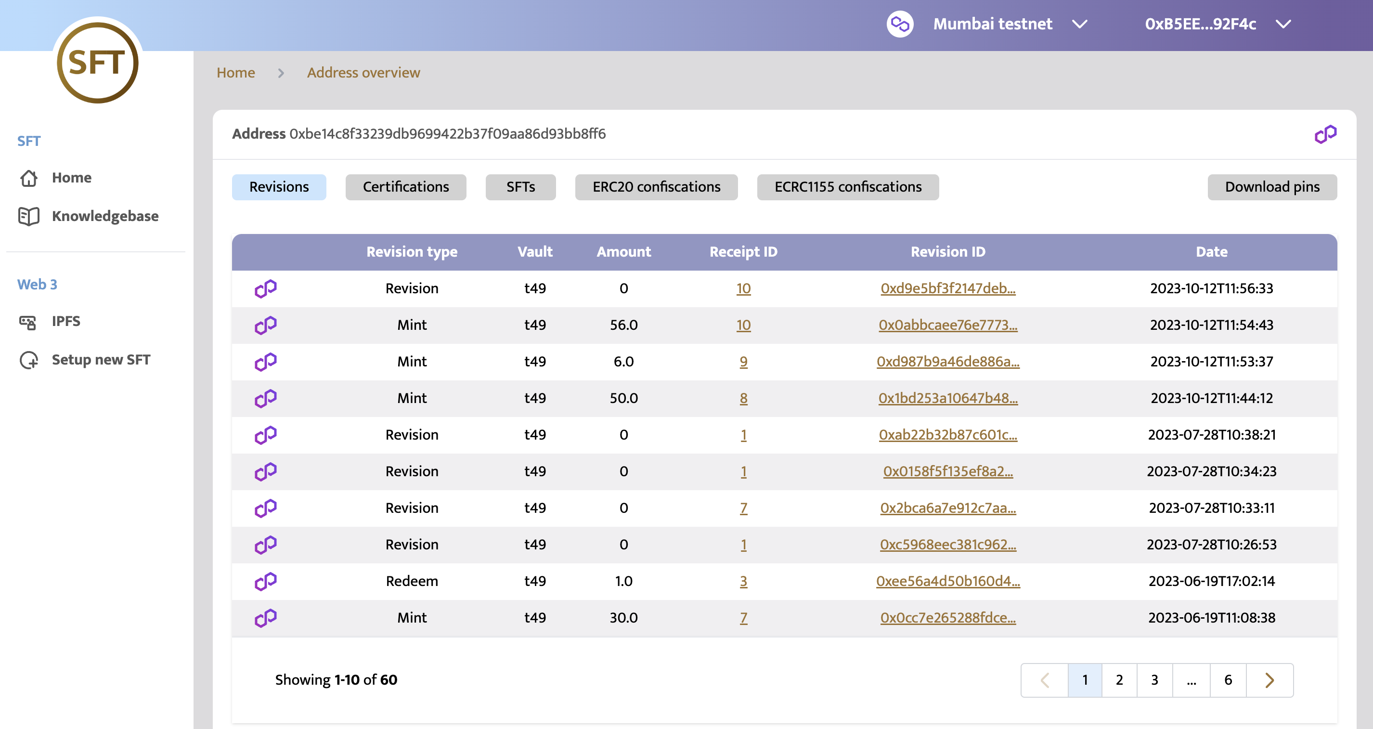Click the Download pins button
The image size is (1373, 729).
coord(1272,187)
